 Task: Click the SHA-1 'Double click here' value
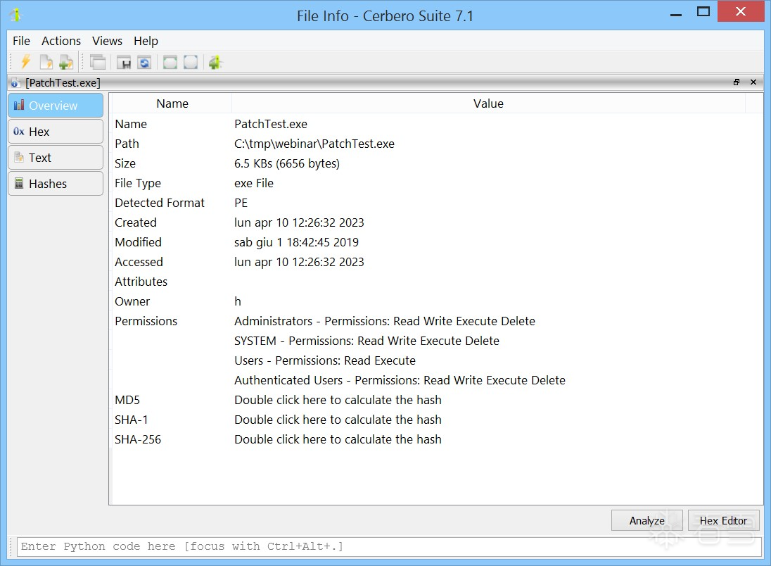click(338, 420)
